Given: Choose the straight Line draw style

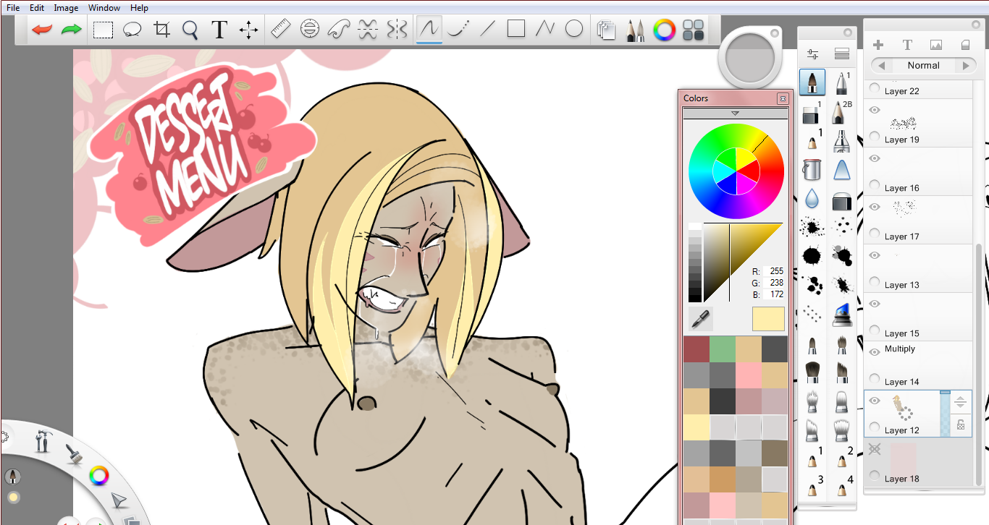Looking at the screenshot, I should pos(487,29).
